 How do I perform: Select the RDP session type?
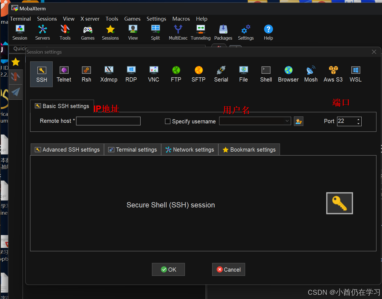tap(131, 74)
